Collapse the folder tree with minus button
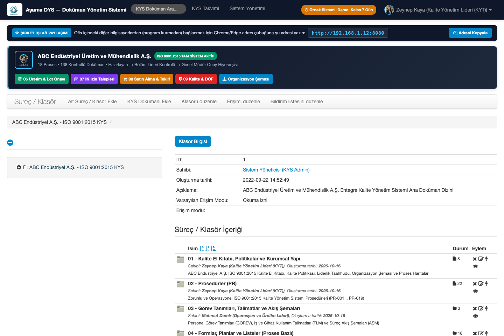This screenshot has width=504, height=336. [x=10, y=142]
